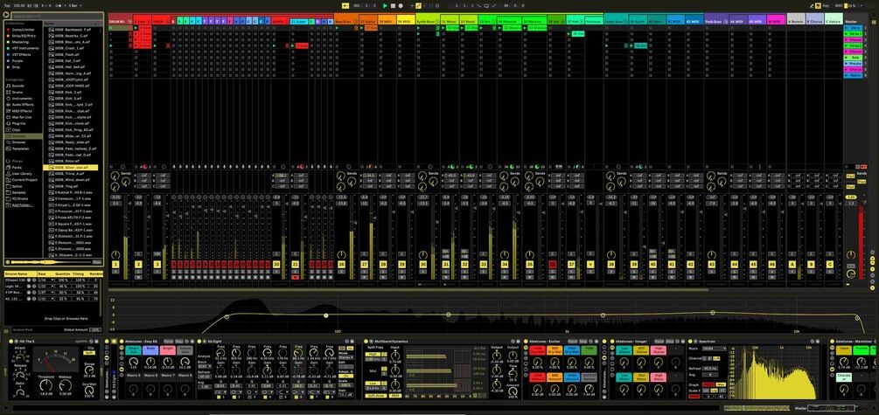Select the Plug-Ins browser category
The height and width of the screenshot is (415, 879).
point(18,122)
